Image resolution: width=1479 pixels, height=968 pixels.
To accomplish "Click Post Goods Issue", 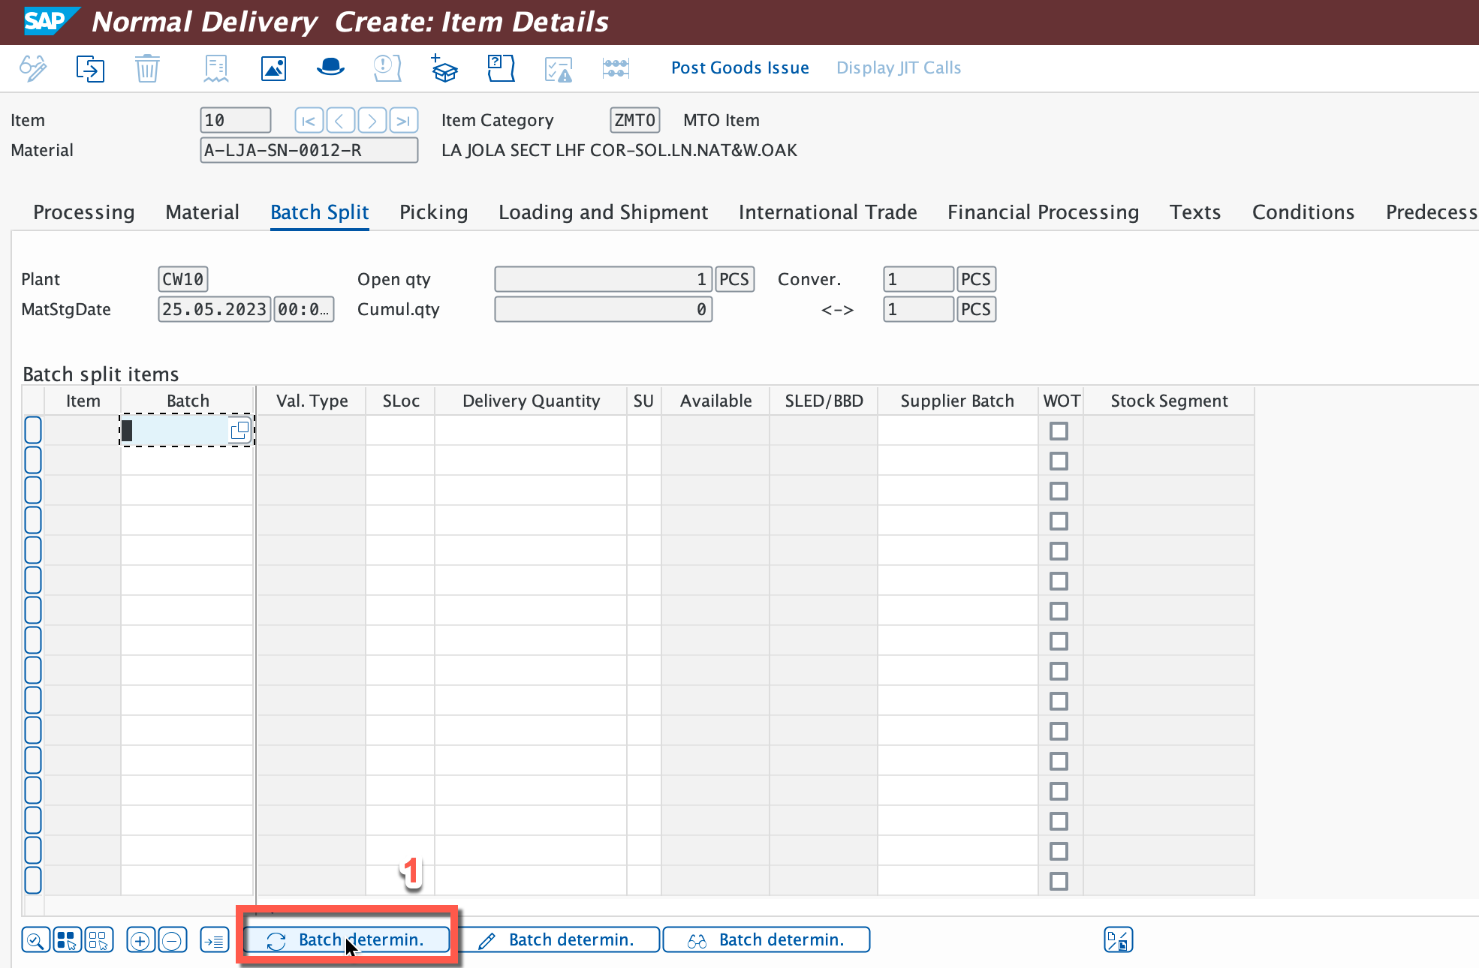I will coord(739,68).
